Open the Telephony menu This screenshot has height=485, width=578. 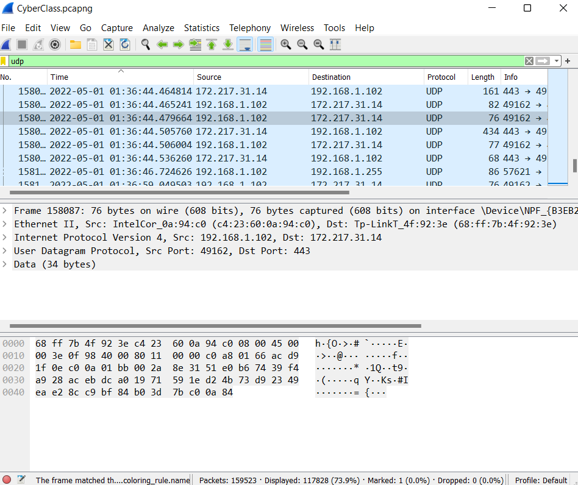[250, 28]
